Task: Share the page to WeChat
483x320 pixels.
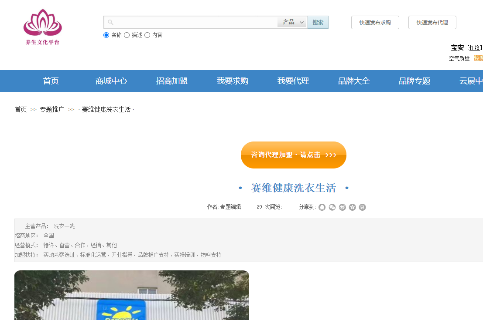Action: pos(332,207)
